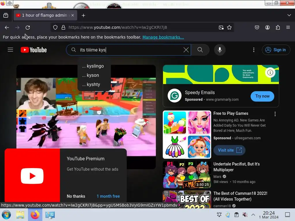The height and width of the screenshot is (221, 295).
Task: Open the Manage bookmarks link
Action: pyautogui.click(x=163, y=37)
